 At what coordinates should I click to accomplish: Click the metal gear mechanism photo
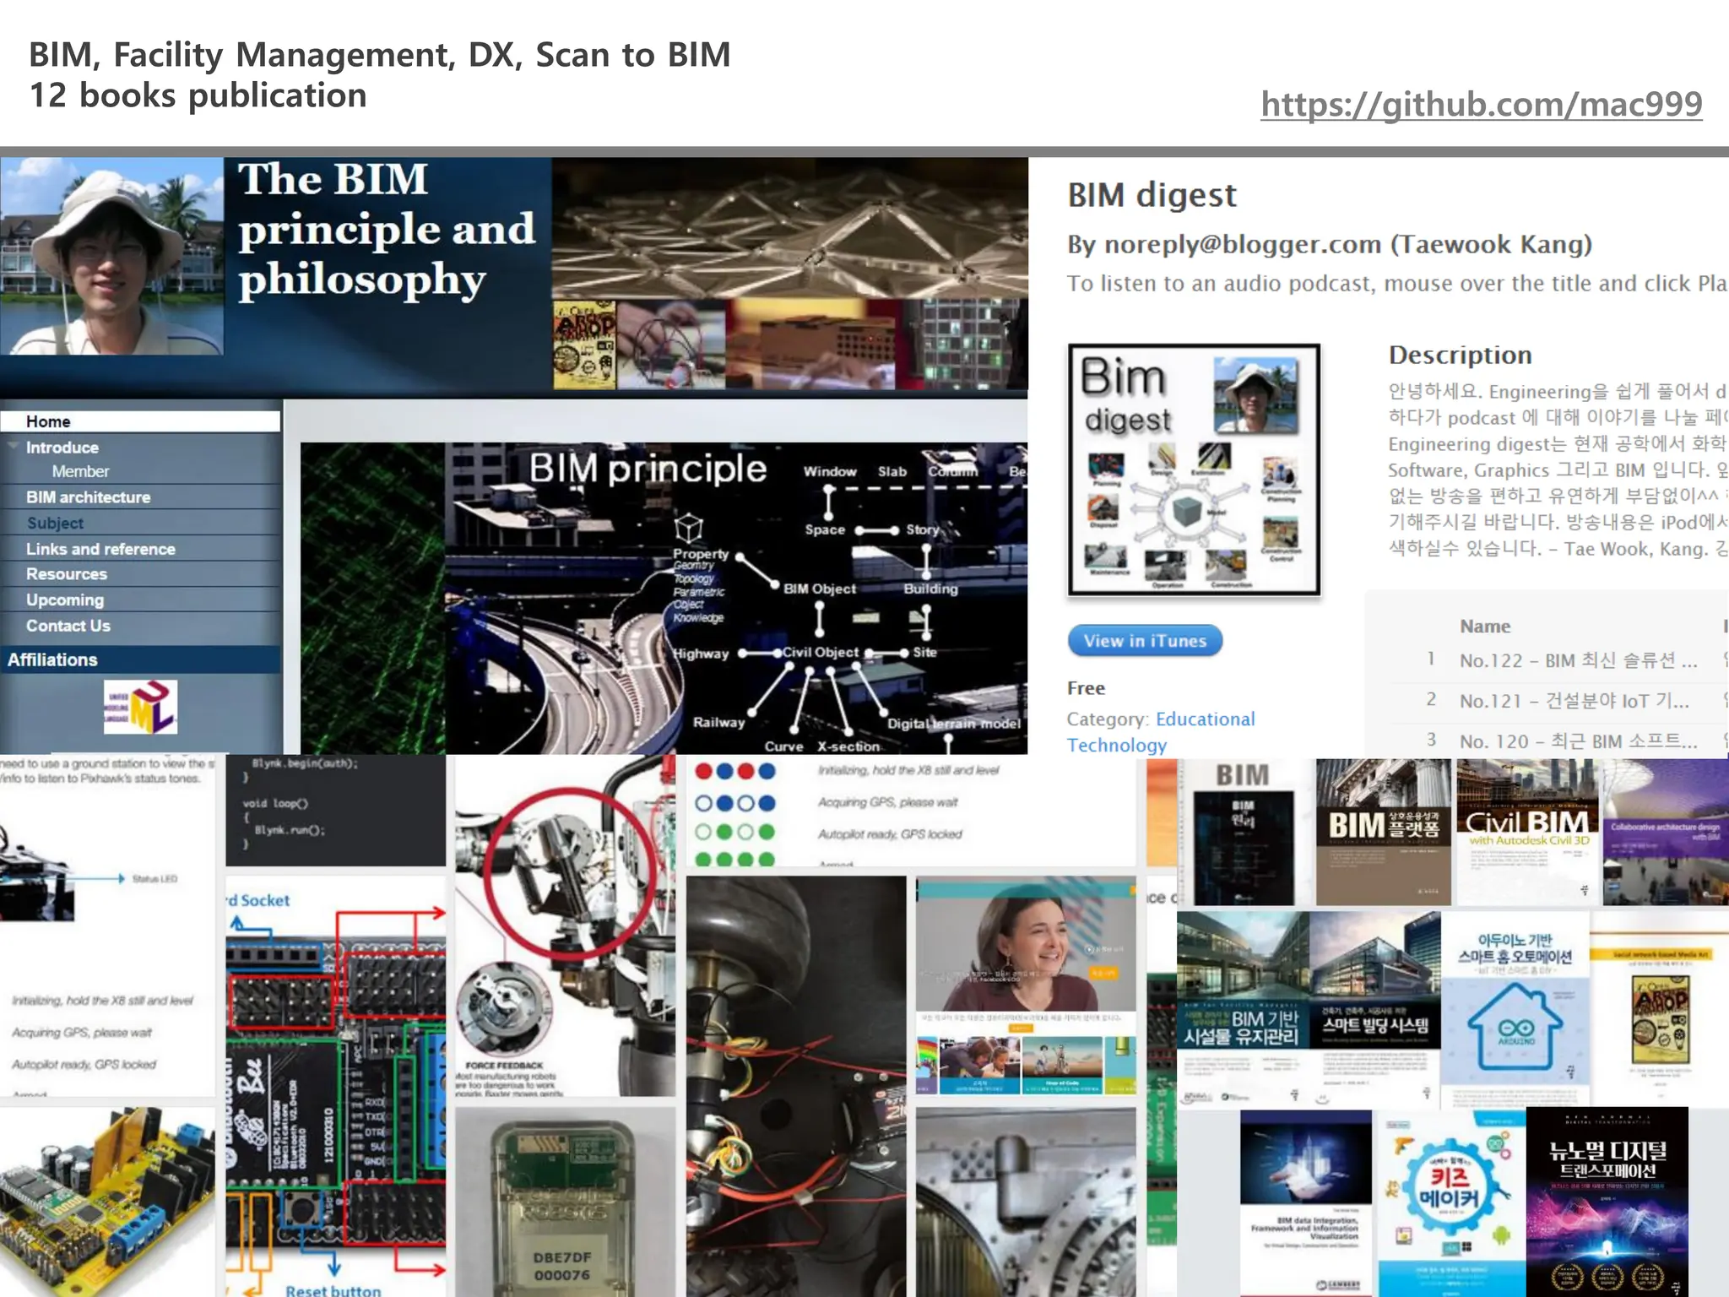click(1025, 1202)
